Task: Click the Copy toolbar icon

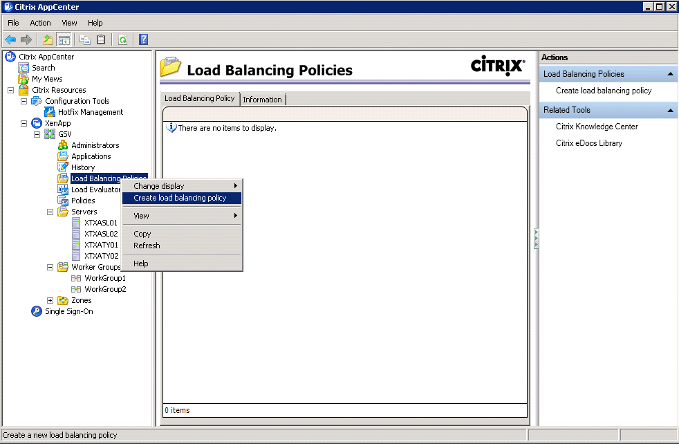Action: (x=85, y=40)
